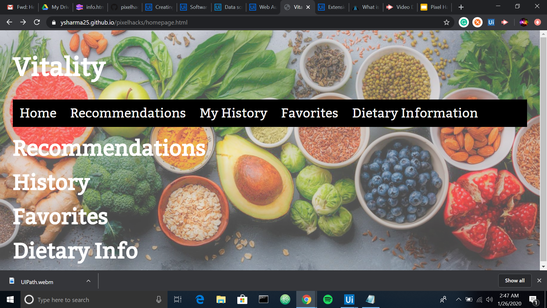Follow the large Favorites heading link
This screenshot has width=547, height=308.
tap(60, 217)
